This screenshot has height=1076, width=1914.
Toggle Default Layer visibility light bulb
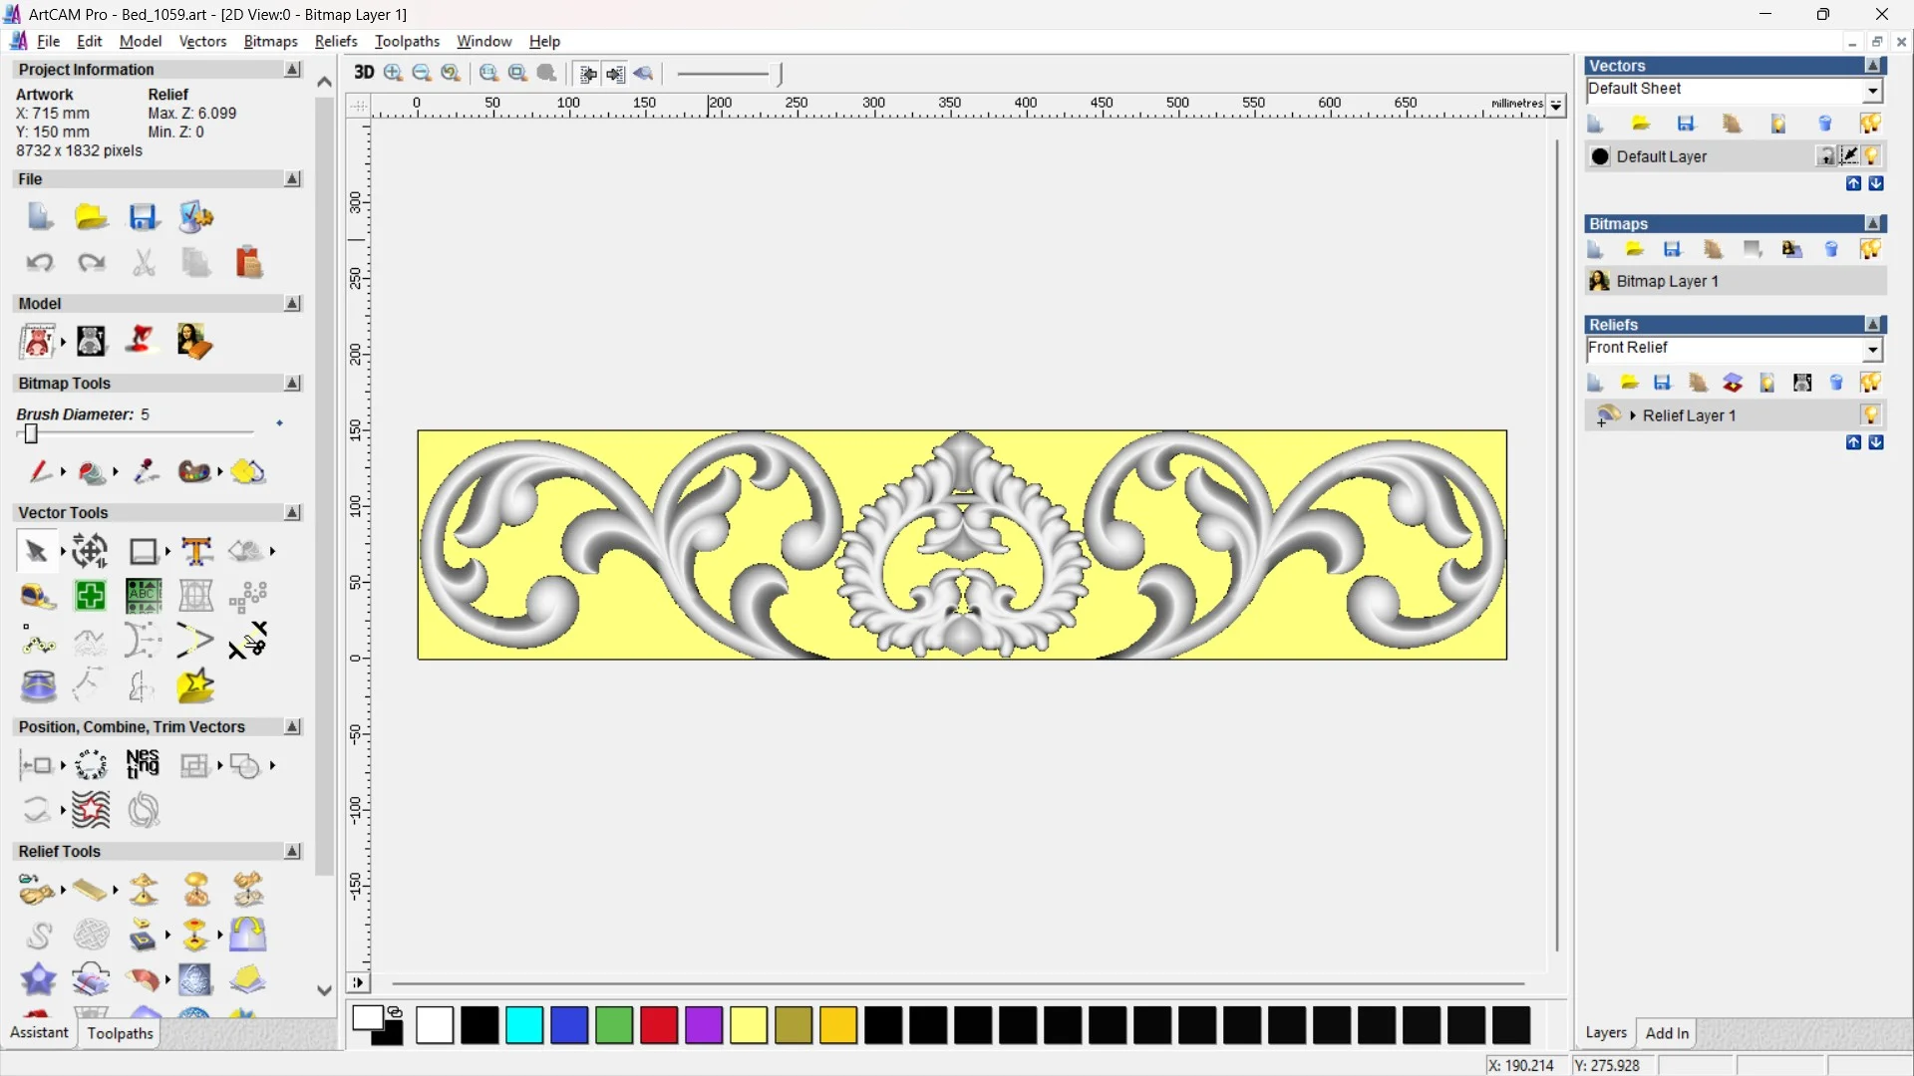tap(1871, 156)
